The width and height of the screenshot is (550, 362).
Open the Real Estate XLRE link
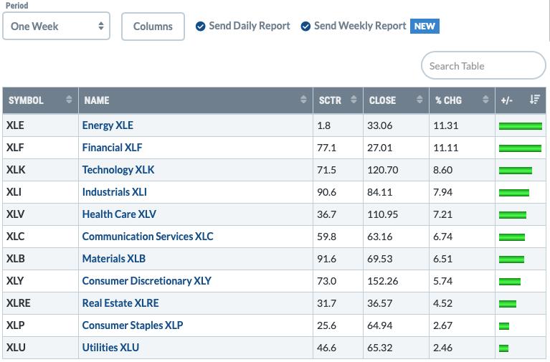[120, 303]
